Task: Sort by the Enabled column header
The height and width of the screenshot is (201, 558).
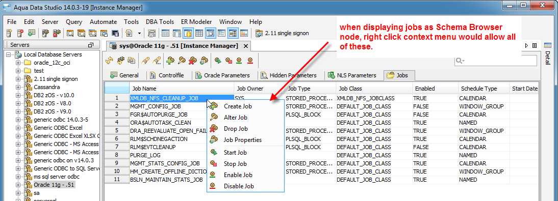Action: pyautogui.click(x=435, y=89)
